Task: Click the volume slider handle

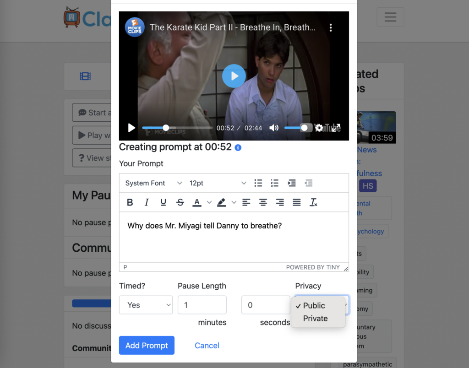Action: click(304, 128)
